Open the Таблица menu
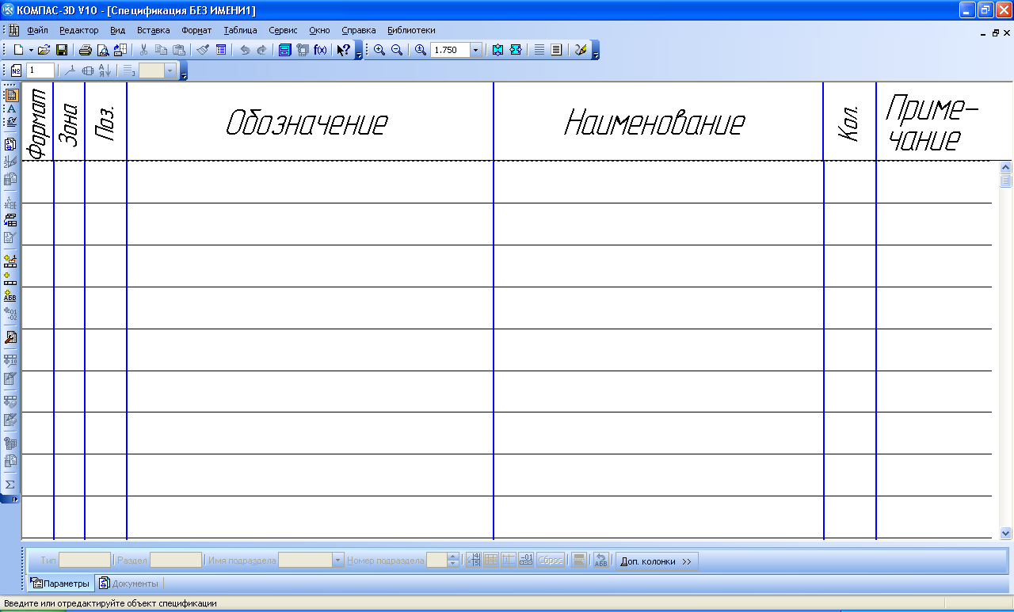The height and width of the screenshot is (612, 1014). [240, 30]
